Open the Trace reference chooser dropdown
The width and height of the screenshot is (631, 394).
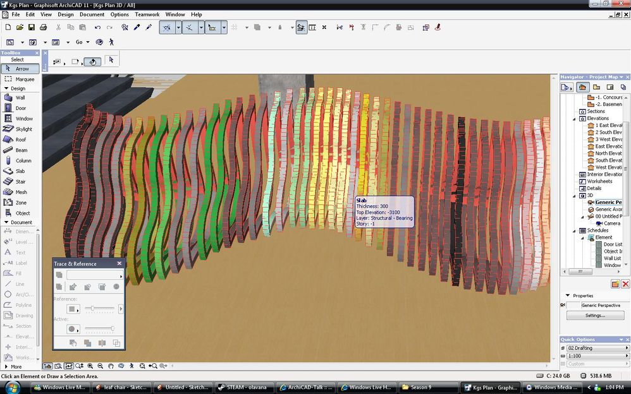click(x=95, y=275)
